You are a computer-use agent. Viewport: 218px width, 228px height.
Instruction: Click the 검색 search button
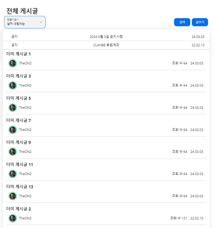[182, 22]
